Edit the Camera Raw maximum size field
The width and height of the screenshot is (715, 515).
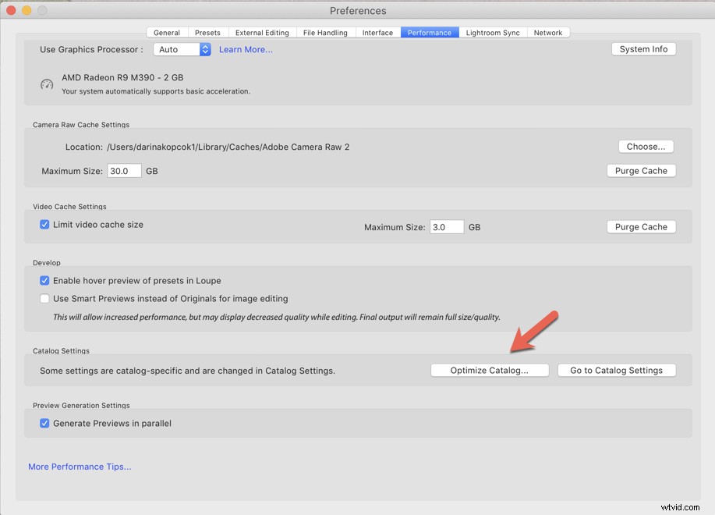tap(123, 170)
